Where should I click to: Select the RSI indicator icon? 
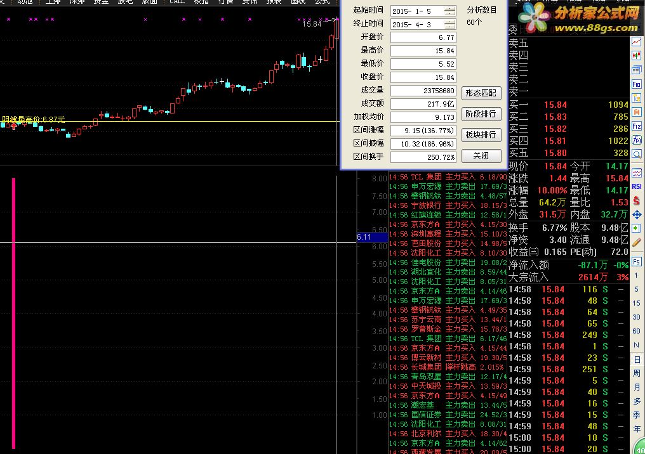[x=636, y=186]
